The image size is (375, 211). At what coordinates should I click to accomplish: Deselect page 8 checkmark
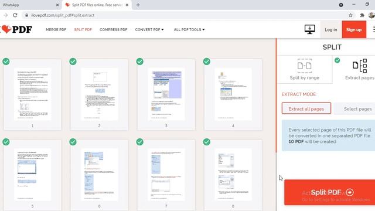[x=207, y=142]
